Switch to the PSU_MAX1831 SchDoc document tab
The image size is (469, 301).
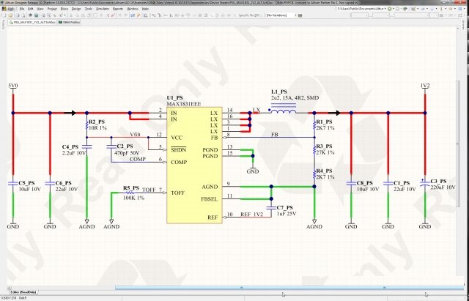(x=32, y=23)
